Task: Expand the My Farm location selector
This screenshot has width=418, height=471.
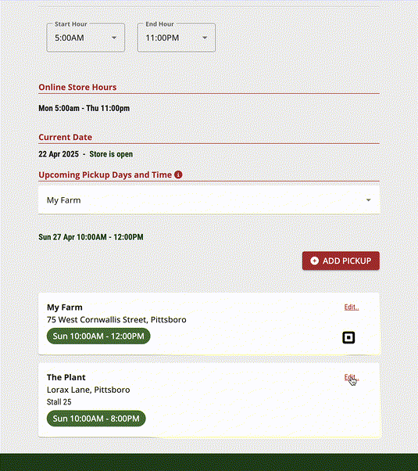Action: click(x=209, y=200)
